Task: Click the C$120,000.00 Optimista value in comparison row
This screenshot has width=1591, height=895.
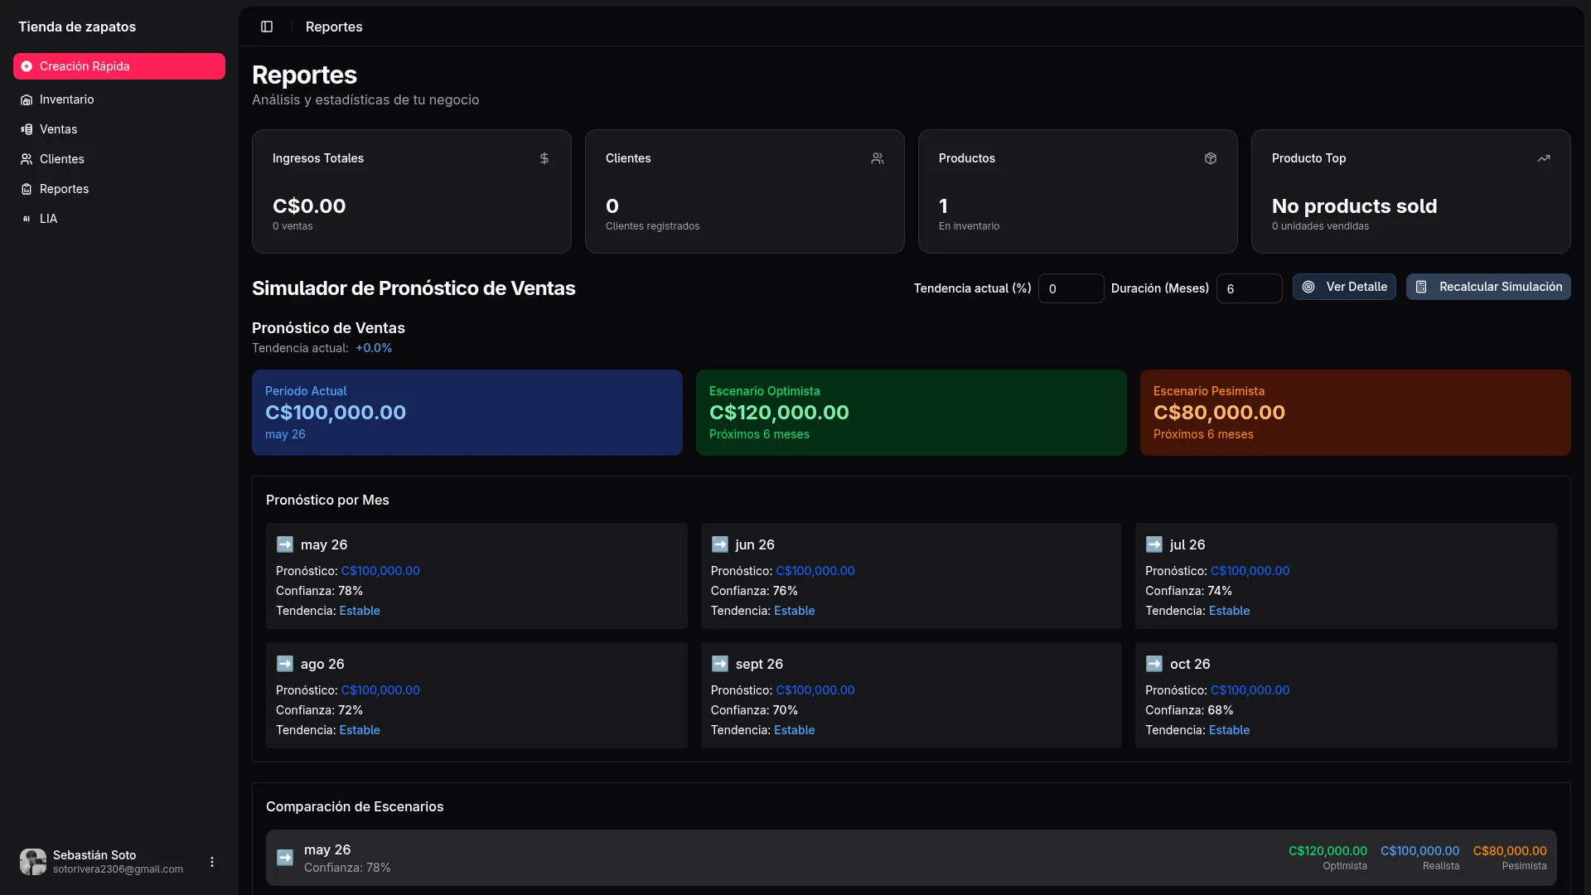Action: tap(1327, 851)
